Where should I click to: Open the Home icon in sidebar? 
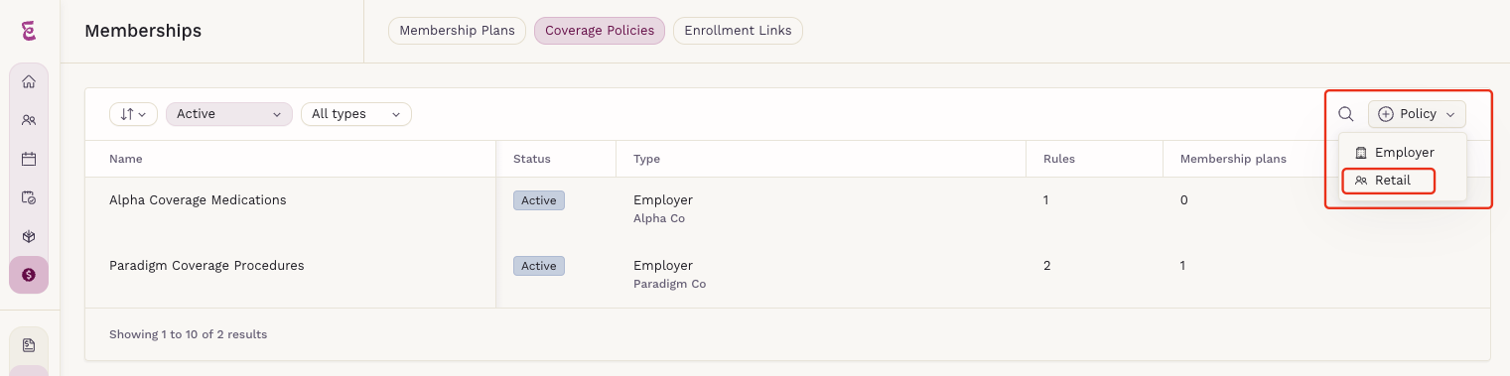click(x=29, y=82)
